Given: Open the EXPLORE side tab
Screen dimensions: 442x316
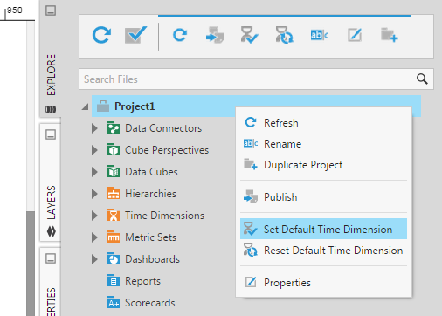Looking at the screenshot, I should click(51, 75).
